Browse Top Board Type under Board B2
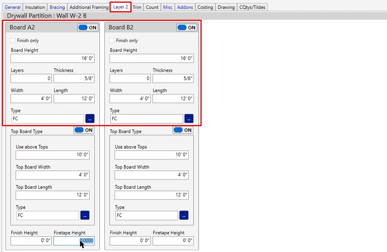The width and height of the screenshot is (387, 252). [184, 215]
